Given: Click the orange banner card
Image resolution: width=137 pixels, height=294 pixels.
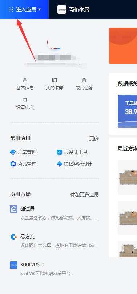Looking at the screenshot, I should click(123, 46).
